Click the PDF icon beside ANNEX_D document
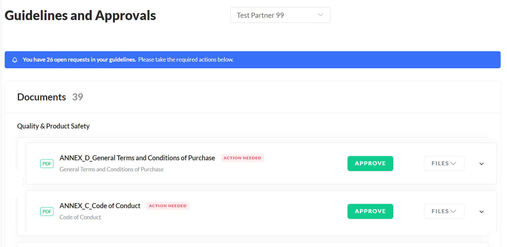Image resolution: width=507 pixels, height=247 pixels. [46, 163]
